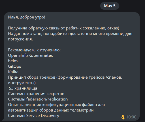Click the 'Kafka' line in the message
Viewport: 145px width, 122px height.
[13, 72]
